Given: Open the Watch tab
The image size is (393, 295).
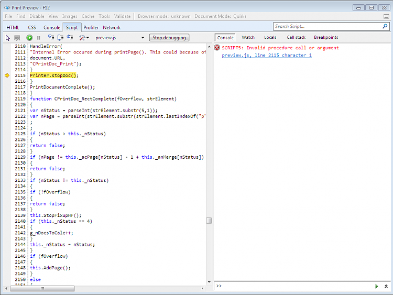Looking at the screenshot, I should pos(248,37).
